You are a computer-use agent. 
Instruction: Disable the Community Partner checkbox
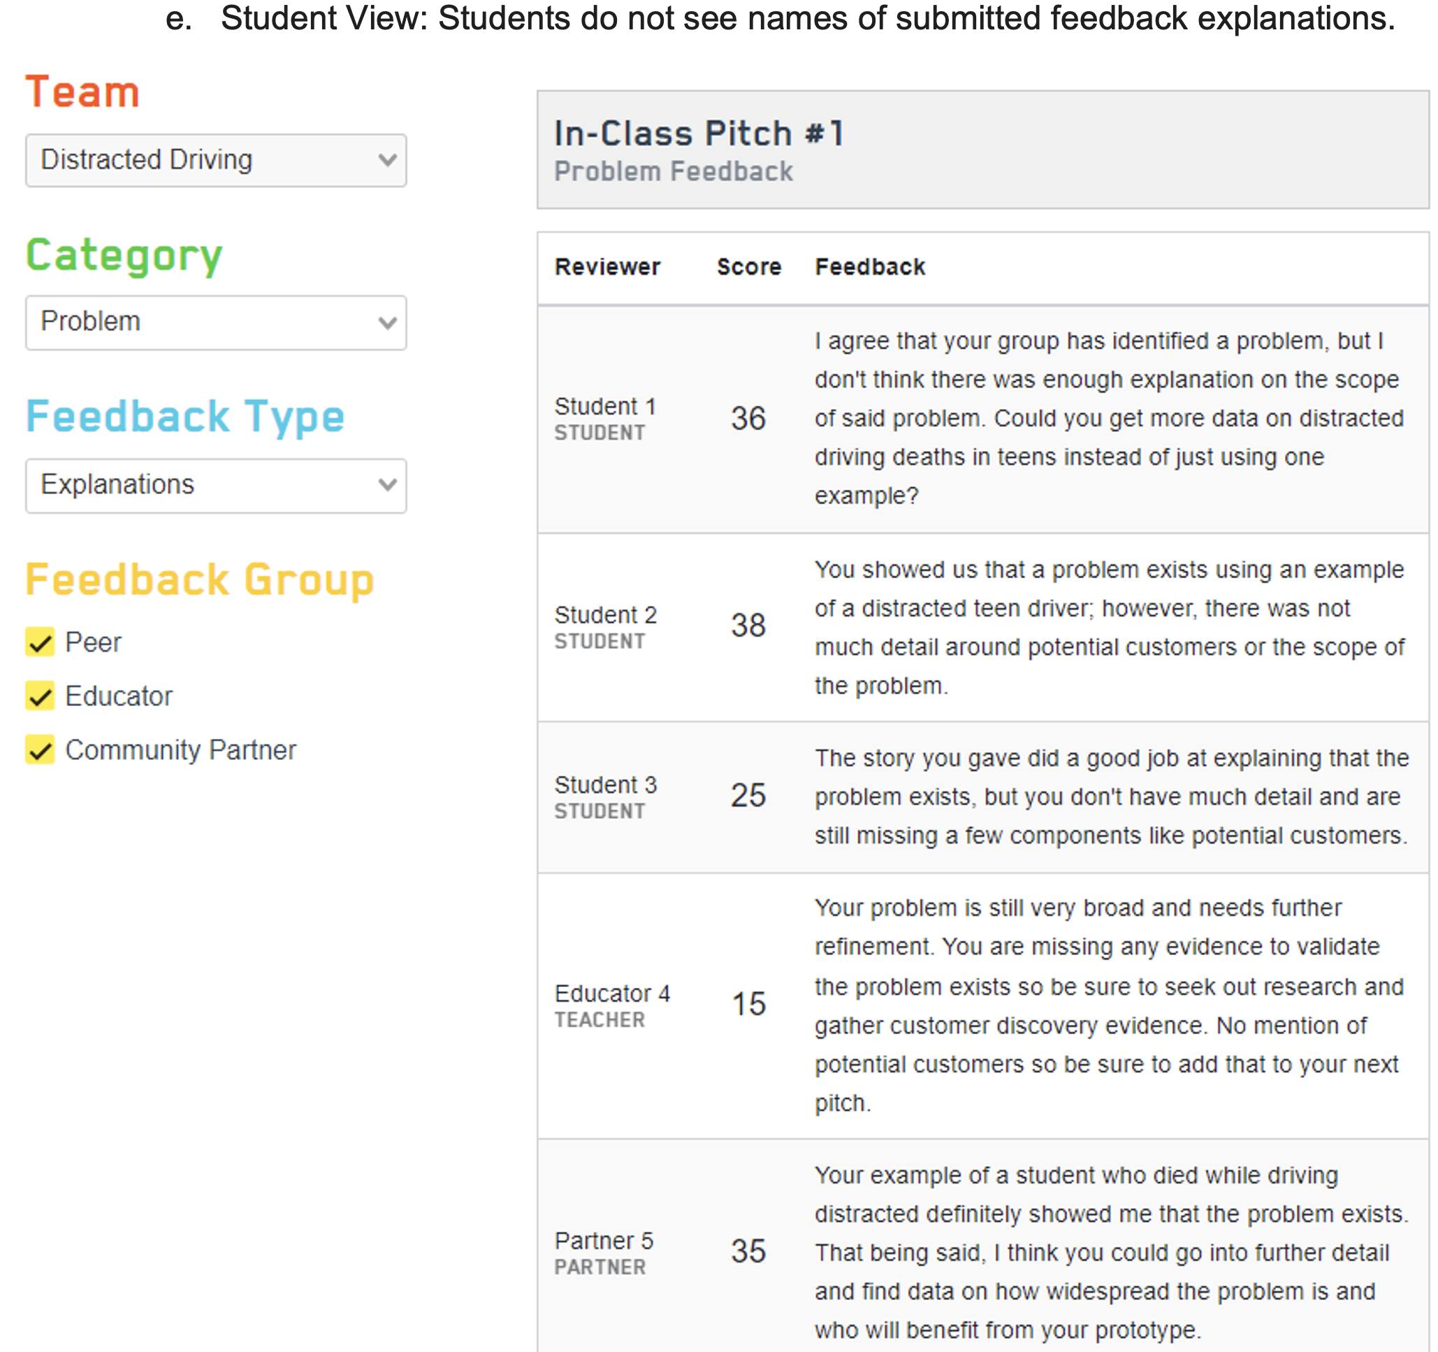click(x=41, y=750)
